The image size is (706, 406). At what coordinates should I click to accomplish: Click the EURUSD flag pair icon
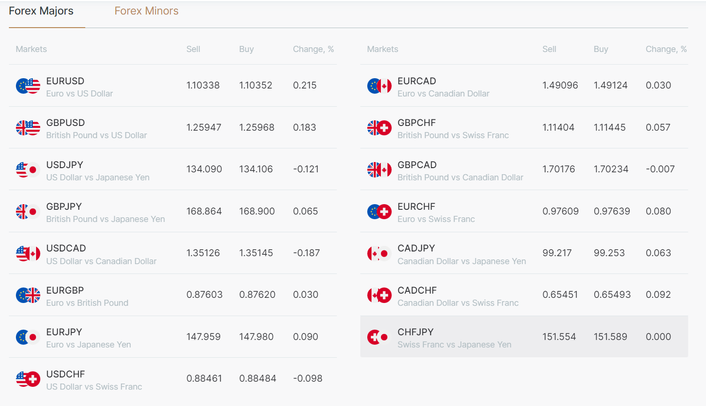point(28,86)
